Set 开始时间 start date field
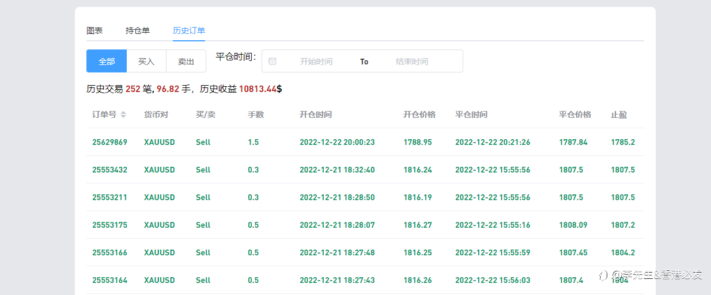The width and height of the screenshot is (711, 295). pyautogui.click(x=316, y=62)
